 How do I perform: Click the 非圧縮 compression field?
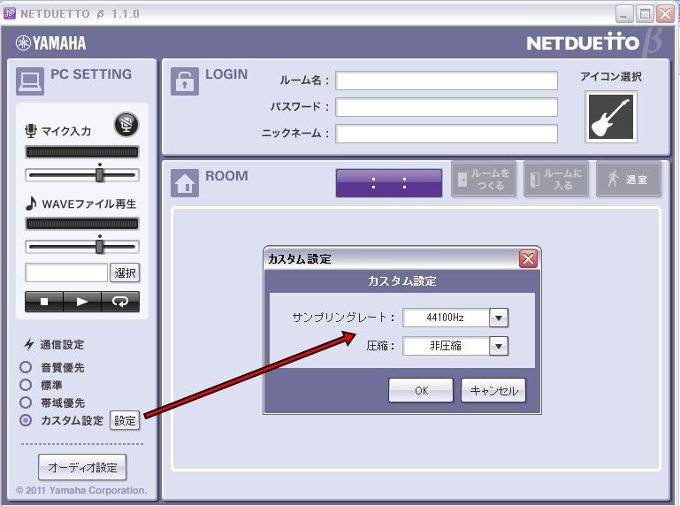pos(446,346)
